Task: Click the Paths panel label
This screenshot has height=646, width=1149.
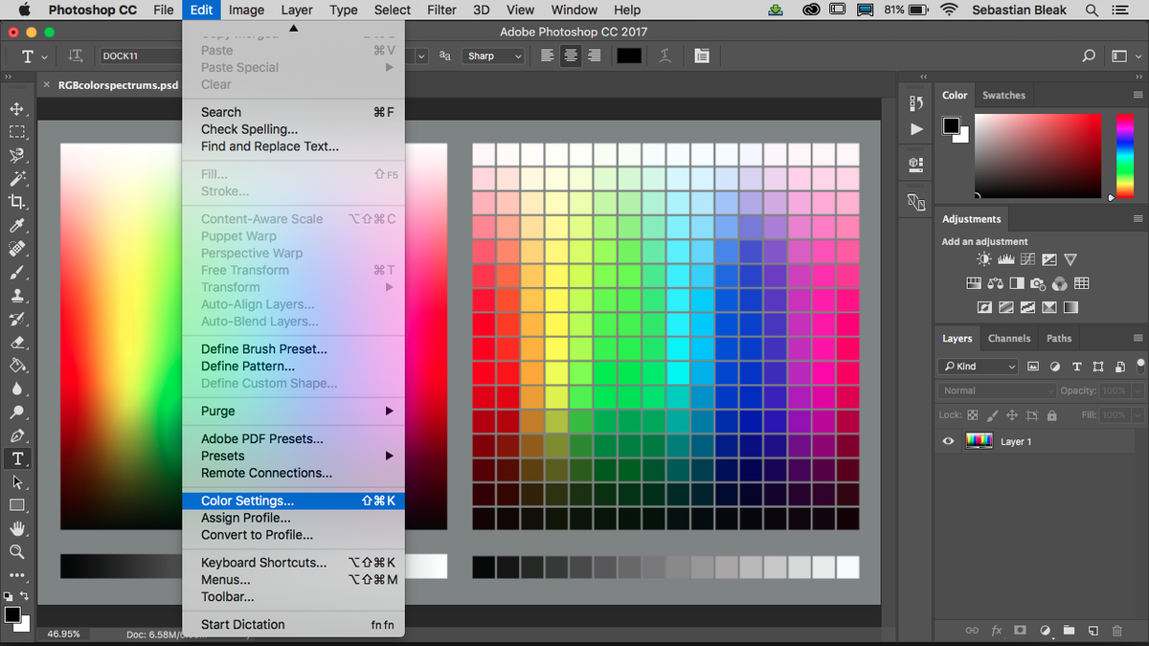Action: [x=1058, y=338]
